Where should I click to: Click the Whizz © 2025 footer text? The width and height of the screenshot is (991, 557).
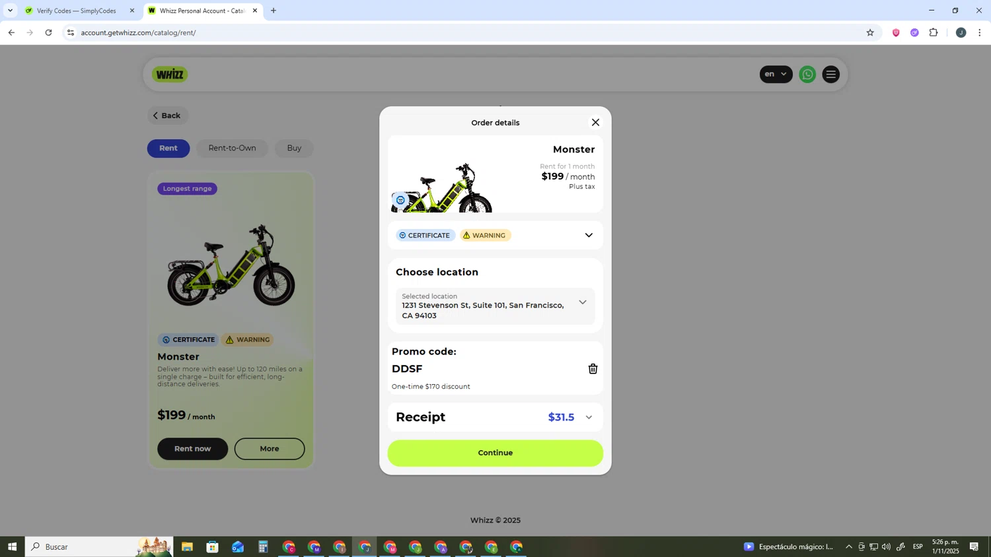[x=495, y=520]
